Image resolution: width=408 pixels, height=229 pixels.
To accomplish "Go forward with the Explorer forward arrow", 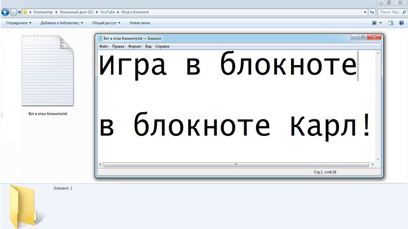I will [x=14, y=12].
